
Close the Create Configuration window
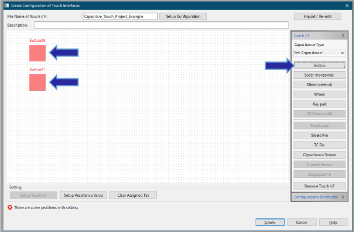click(347, 5)
